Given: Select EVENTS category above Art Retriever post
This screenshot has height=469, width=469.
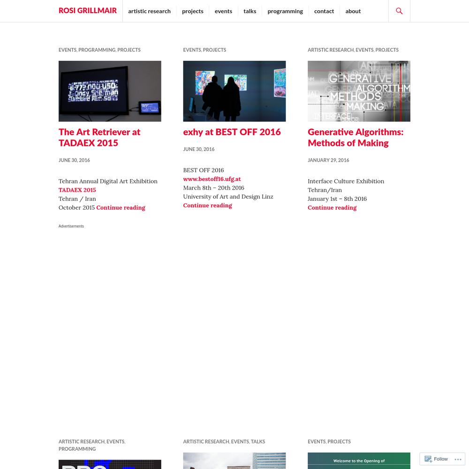Looking at the screenshot, I should pos(67,50).
